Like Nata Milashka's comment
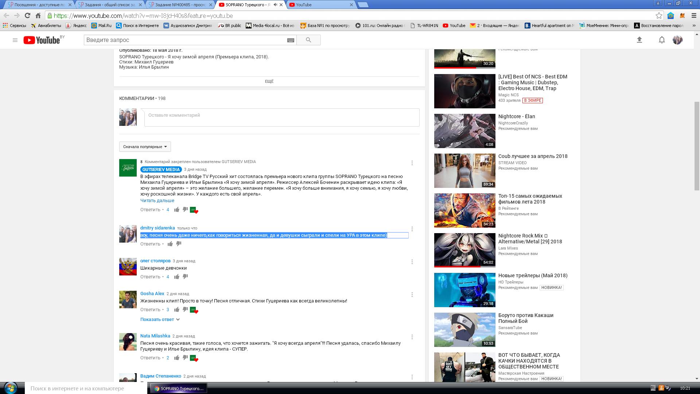This screenshot has width=700, height=394. click(176, 358)
